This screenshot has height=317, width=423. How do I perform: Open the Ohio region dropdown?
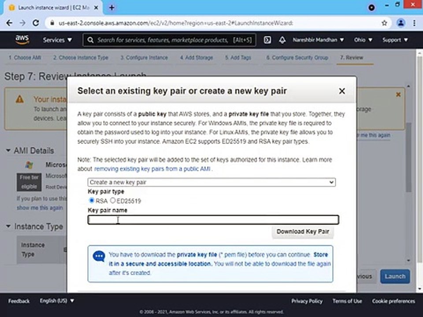(363, 40)
